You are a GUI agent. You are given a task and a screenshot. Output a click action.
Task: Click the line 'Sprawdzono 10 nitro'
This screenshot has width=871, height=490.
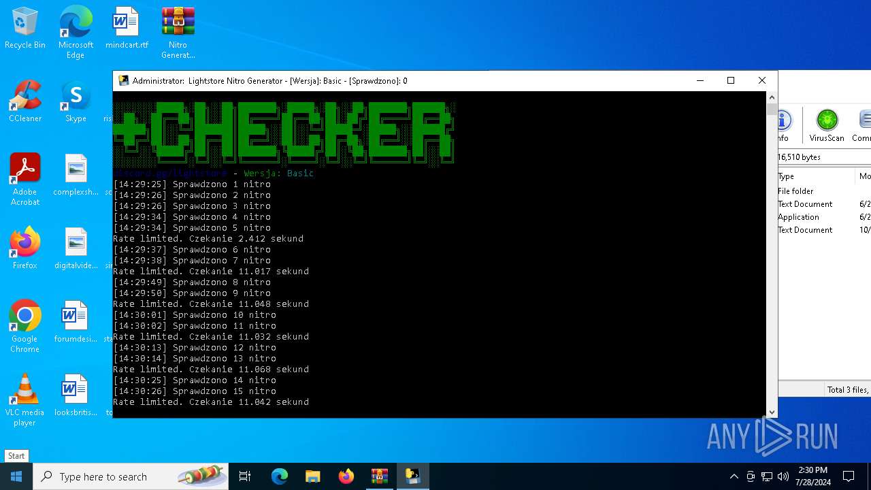(195, 315)
